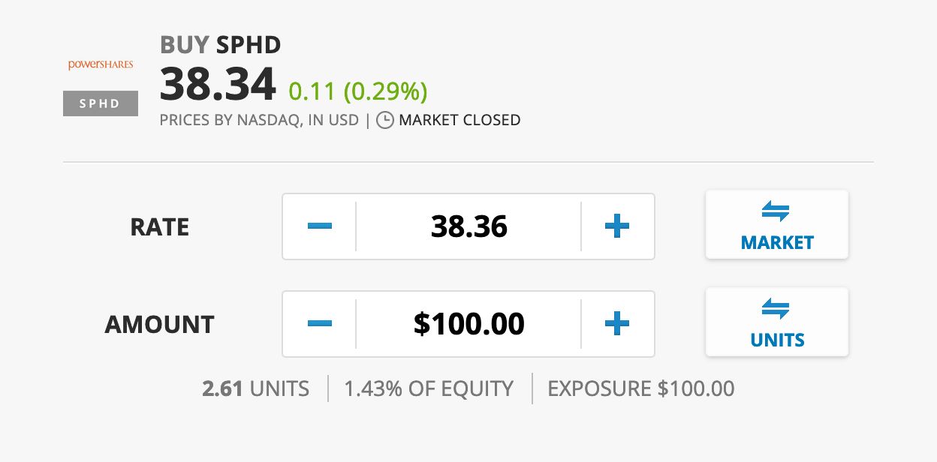Focus the amount field showing $100.00
The image size is (937, 462).
pos(468,324)
